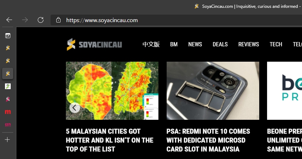Go to the DEALS section
This screenshot has height=159, width=302.
tap(220, 44)
